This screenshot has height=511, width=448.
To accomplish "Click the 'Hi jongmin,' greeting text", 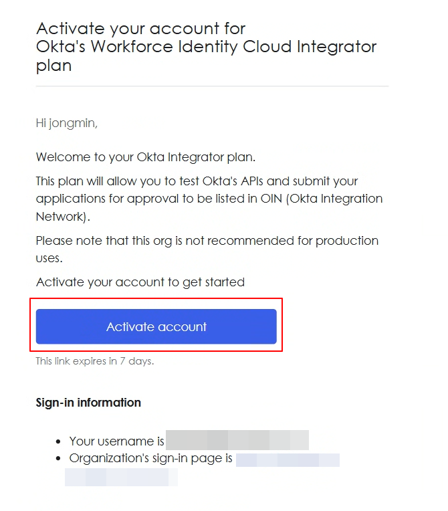I will pos(67,123).
